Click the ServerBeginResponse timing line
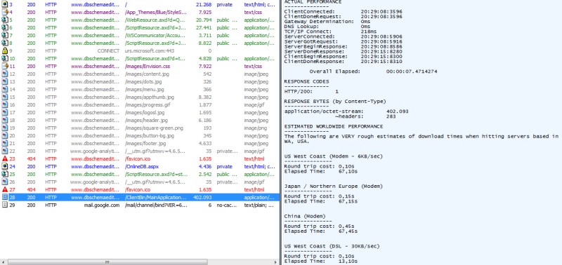Screen dimensions: 562x265 (343, 46)
